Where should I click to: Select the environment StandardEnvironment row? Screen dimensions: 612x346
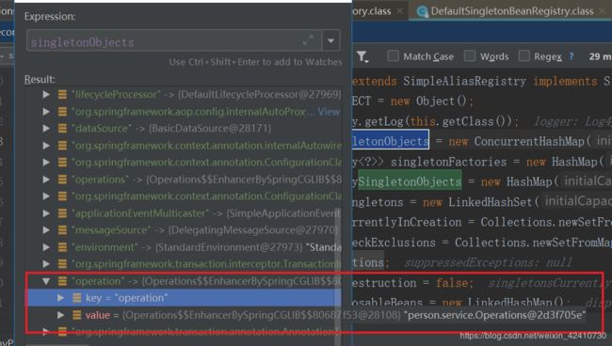pyautogui.click(x=184, y=247)
